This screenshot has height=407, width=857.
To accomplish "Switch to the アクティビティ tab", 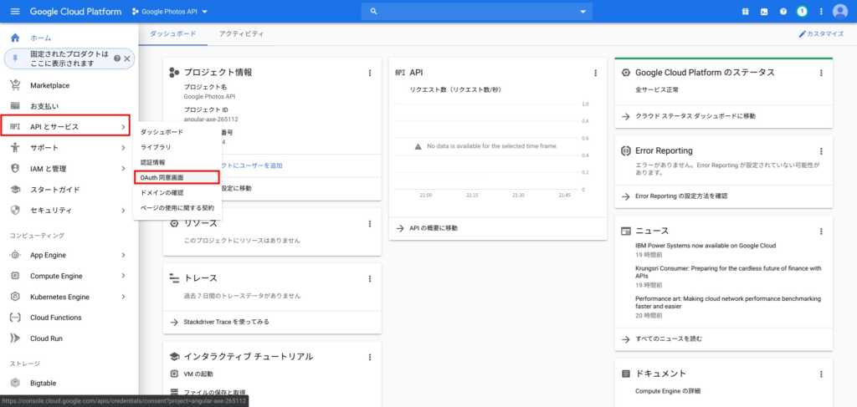I will point(241,33).
